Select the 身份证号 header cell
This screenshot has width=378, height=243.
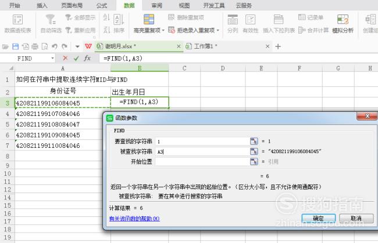pos(63,91)
